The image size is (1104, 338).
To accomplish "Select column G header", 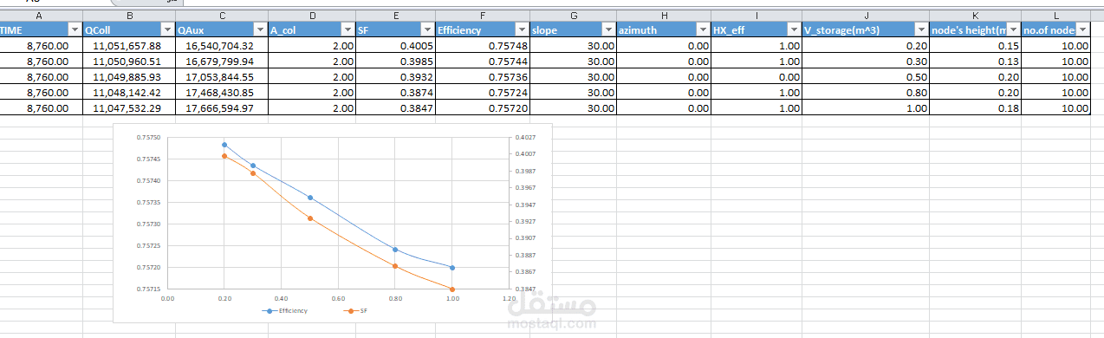I will (573, 16).
